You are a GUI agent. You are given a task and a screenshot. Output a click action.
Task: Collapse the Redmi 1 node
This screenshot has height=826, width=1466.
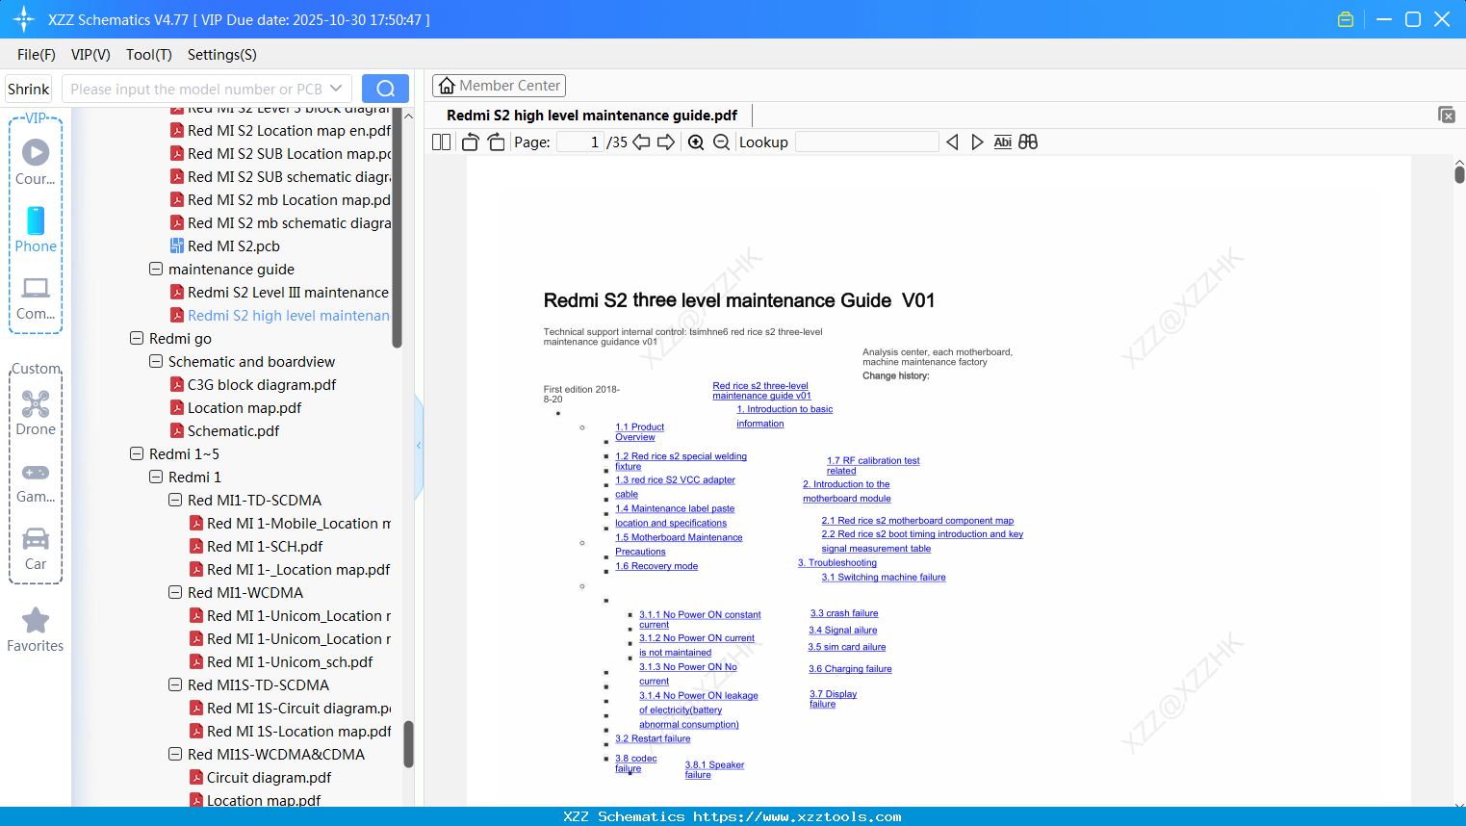click(156, 477)
